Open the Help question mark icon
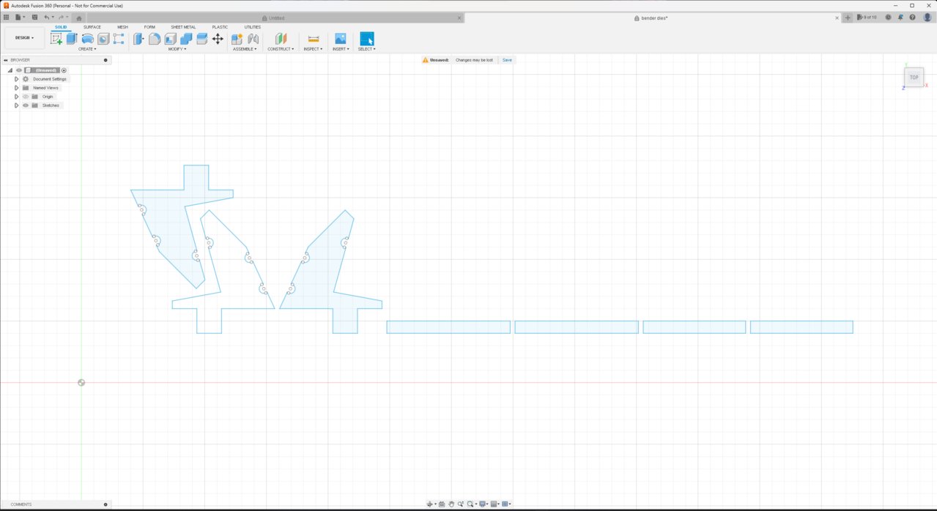 (912, 17)
